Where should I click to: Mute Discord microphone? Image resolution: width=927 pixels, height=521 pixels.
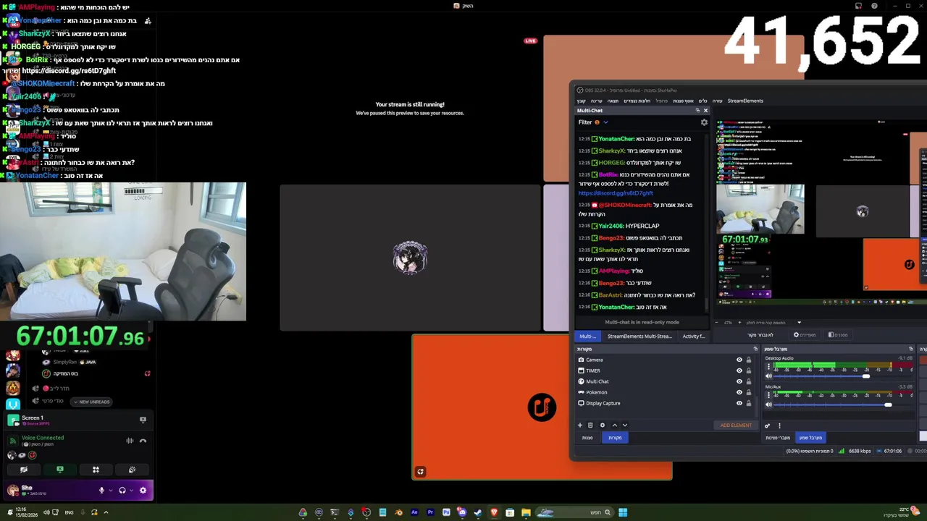(x=101, y=491)
